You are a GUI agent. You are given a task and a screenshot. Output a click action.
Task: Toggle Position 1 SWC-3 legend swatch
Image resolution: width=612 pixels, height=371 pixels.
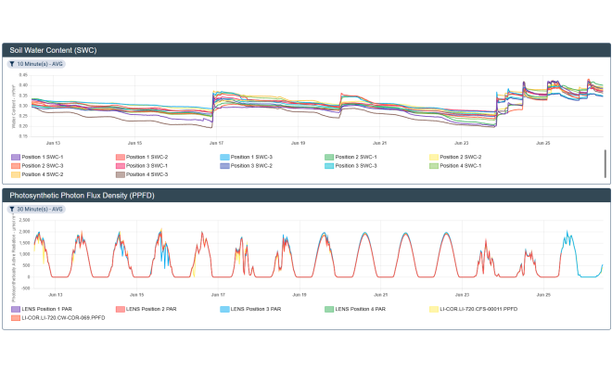(x=224, y=157)
